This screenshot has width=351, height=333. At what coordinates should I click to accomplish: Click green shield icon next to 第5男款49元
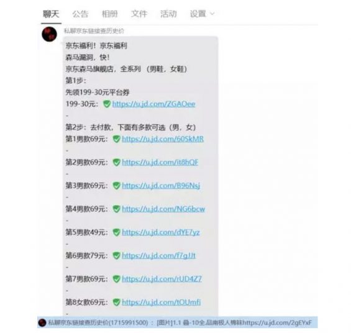pos(116,232)
